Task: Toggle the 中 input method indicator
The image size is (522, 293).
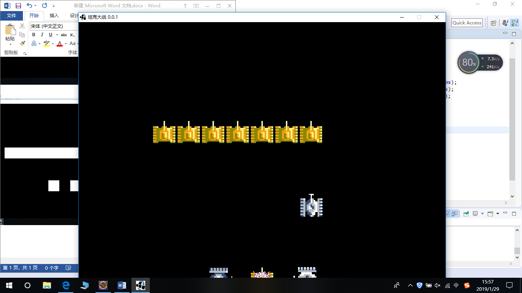Action: (457, 285)
